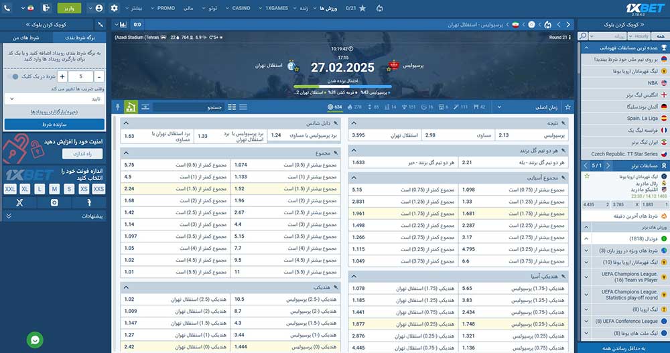Select font size XXS
670x353 pixels.
[x=98, y=189]
